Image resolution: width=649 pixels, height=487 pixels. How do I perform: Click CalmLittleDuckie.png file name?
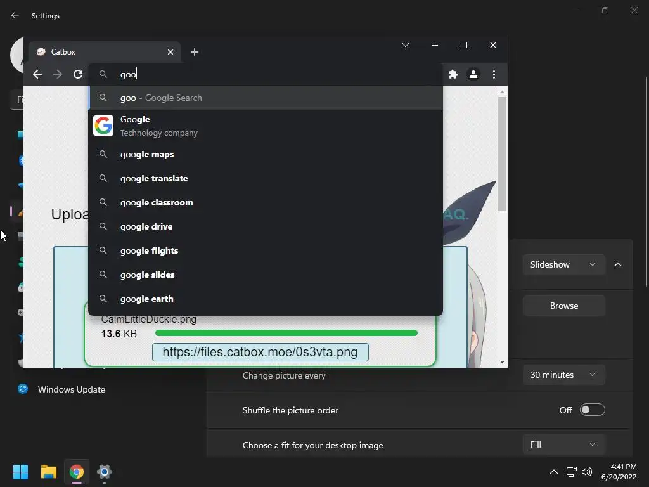[x=148, y=320]
